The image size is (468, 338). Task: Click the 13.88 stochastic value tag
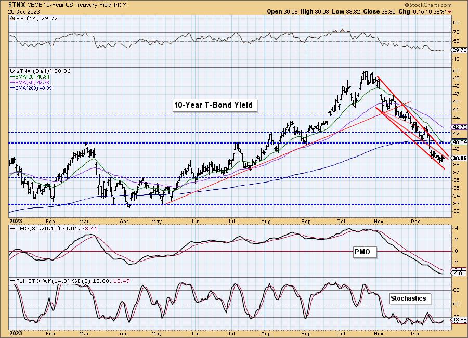point(460,320)
